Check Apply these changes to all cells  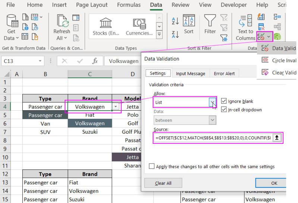152,166
